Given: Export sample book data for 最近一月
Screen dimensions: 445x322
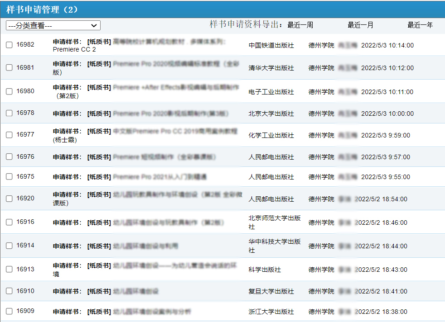Looking at the screenshot, I should point(360,25).
